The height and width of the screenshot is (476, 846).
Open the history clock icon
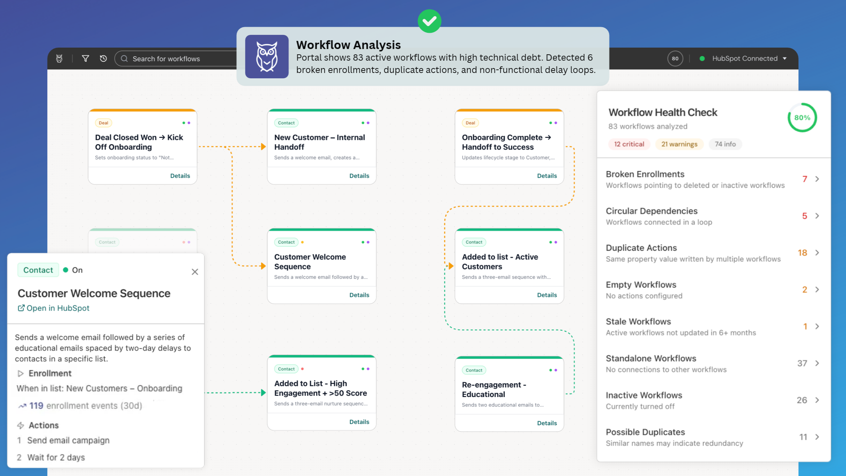[103, 59]
